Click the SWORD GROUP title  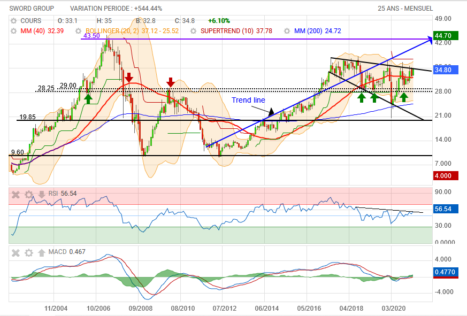(x=32, y=9)
